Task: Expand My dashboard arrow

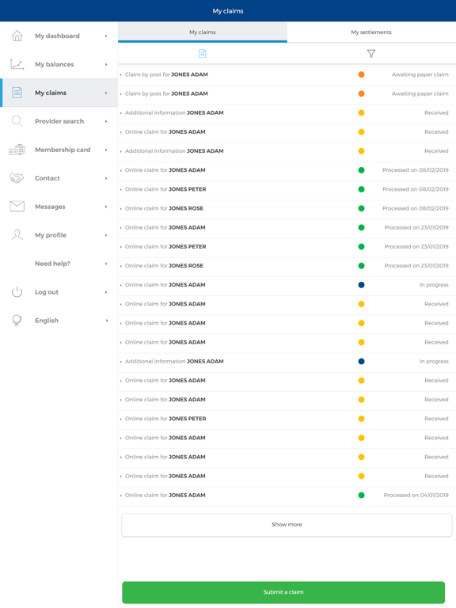Action: tap(106, 36)
